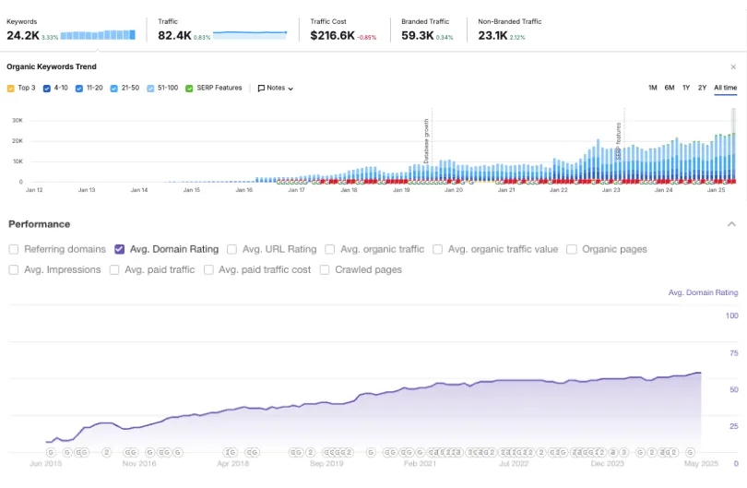Enable the Avg. paid traffic checkbox
This screenshot has width=747, height=488.
pyautogui.click(x=114, y=269)
